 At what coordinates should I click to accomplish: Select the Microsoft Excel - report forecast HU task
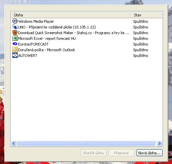point(47,38)
